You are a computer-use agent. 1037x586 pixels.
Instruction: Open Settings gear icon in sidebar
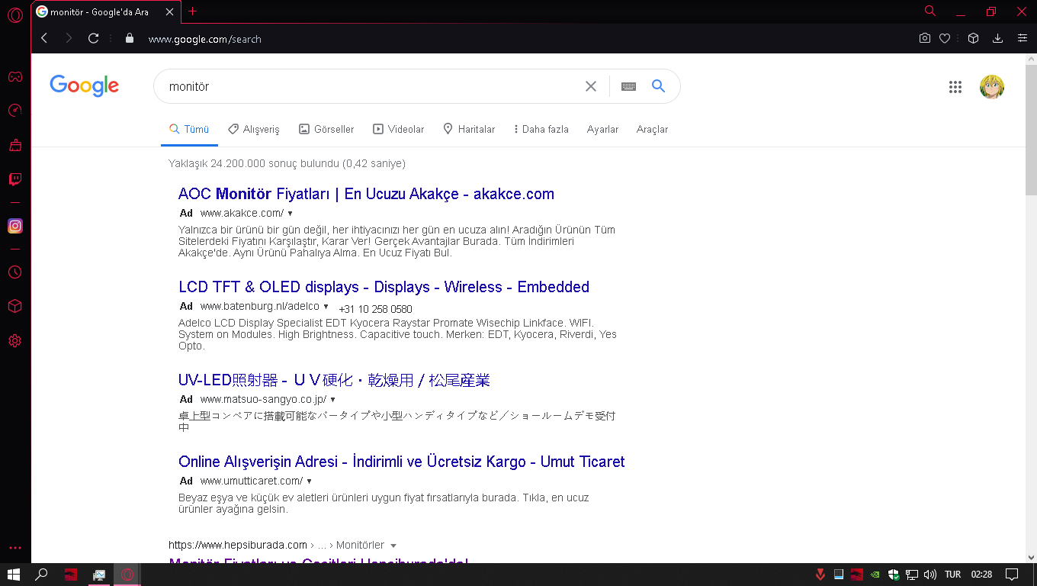click(14, 341)
